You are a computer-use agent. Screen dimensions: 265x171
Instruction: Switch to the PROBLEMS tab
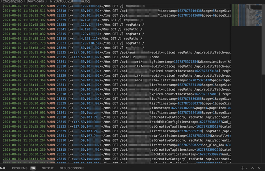coord(20,168)
